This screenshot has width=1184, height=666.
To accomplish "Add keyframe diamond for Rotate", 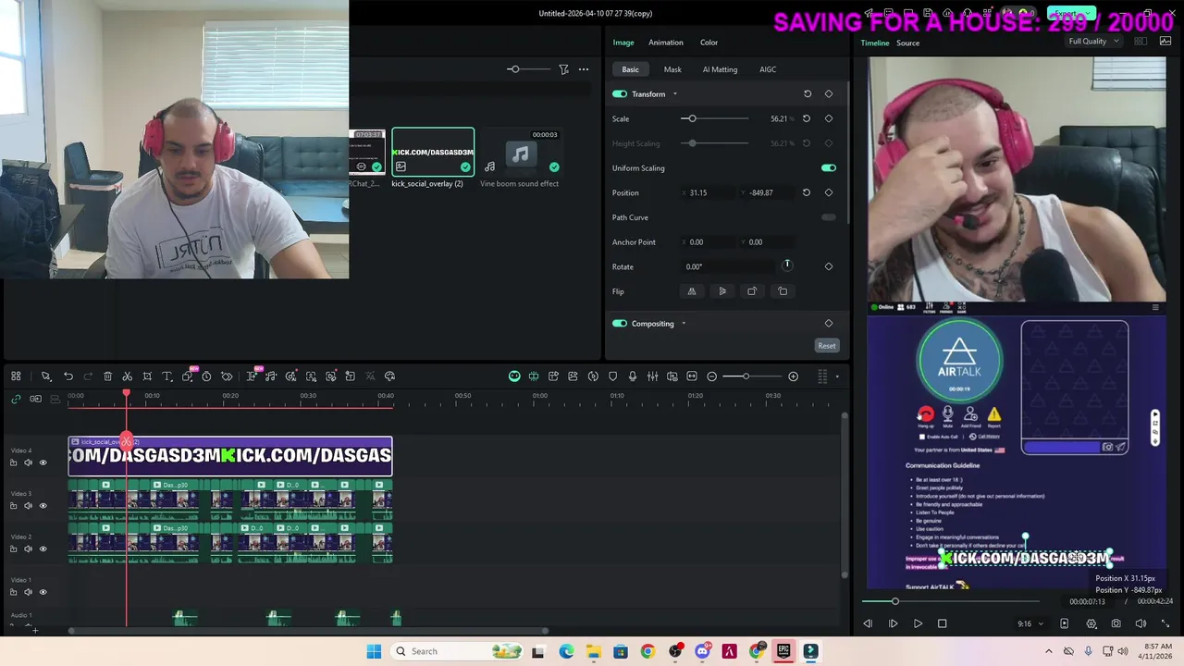I will (x=829, y=266).
